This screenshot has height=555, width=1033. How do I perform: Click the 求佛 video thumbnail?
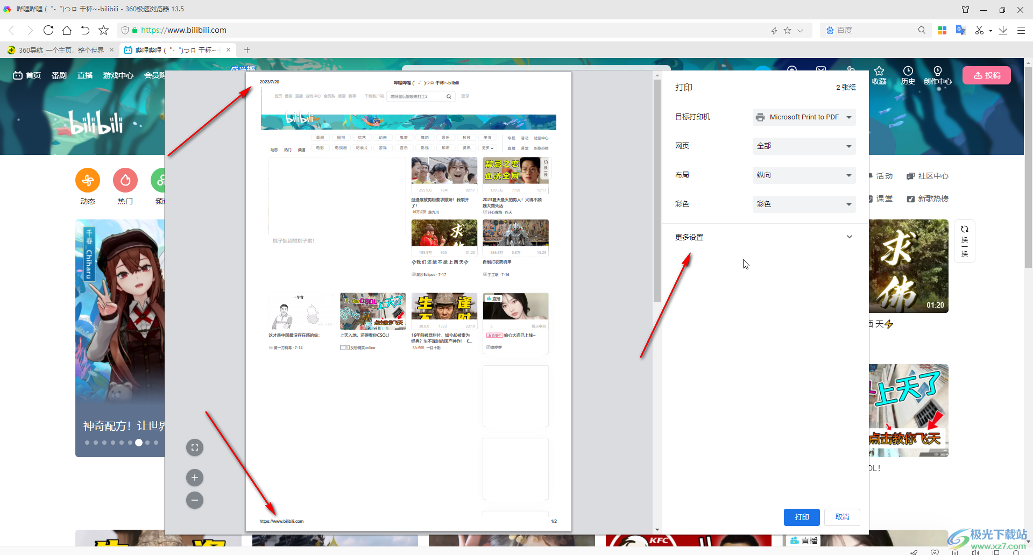[x=909, y=266]
